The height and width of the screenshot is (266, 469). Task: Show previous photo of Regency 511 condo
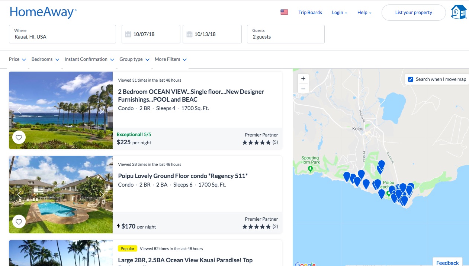point(20,194)
